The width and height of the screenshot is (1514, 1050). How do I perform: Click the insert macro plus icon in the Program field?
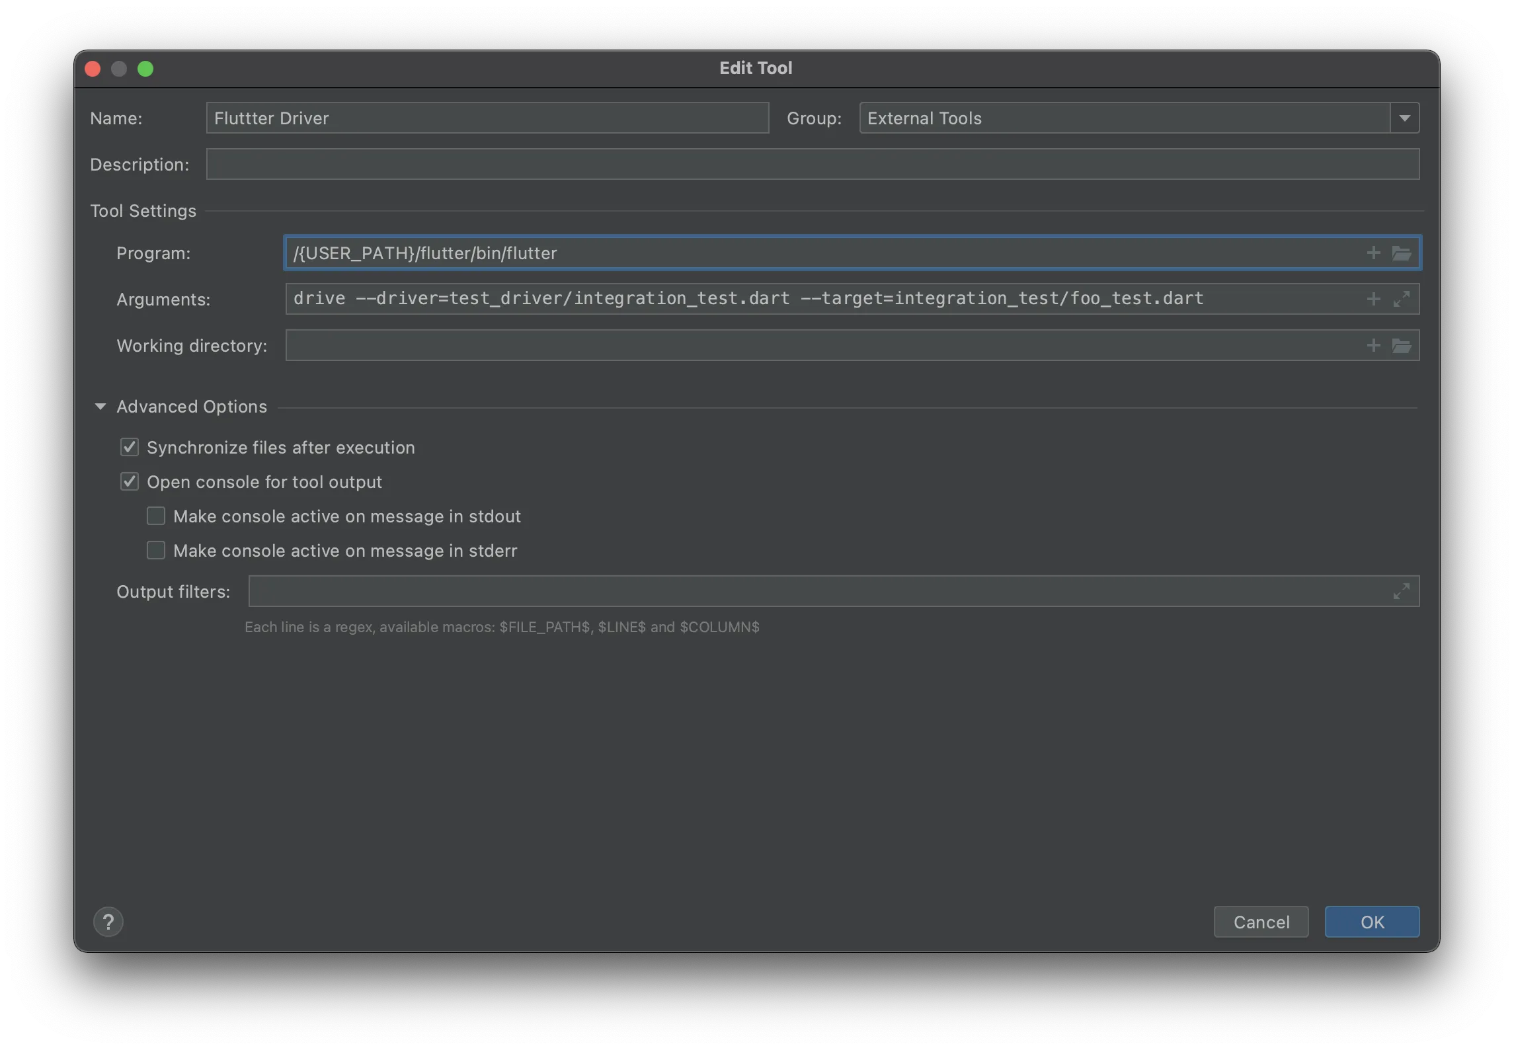coord(1373,253)
